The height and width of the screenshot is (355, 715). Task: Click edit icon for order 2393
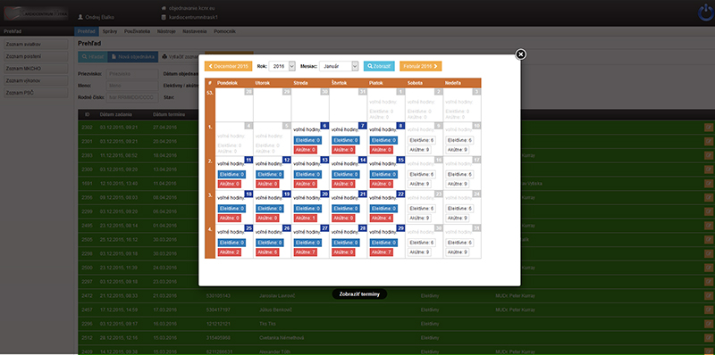pyautogui.click(x=708, y=155)
